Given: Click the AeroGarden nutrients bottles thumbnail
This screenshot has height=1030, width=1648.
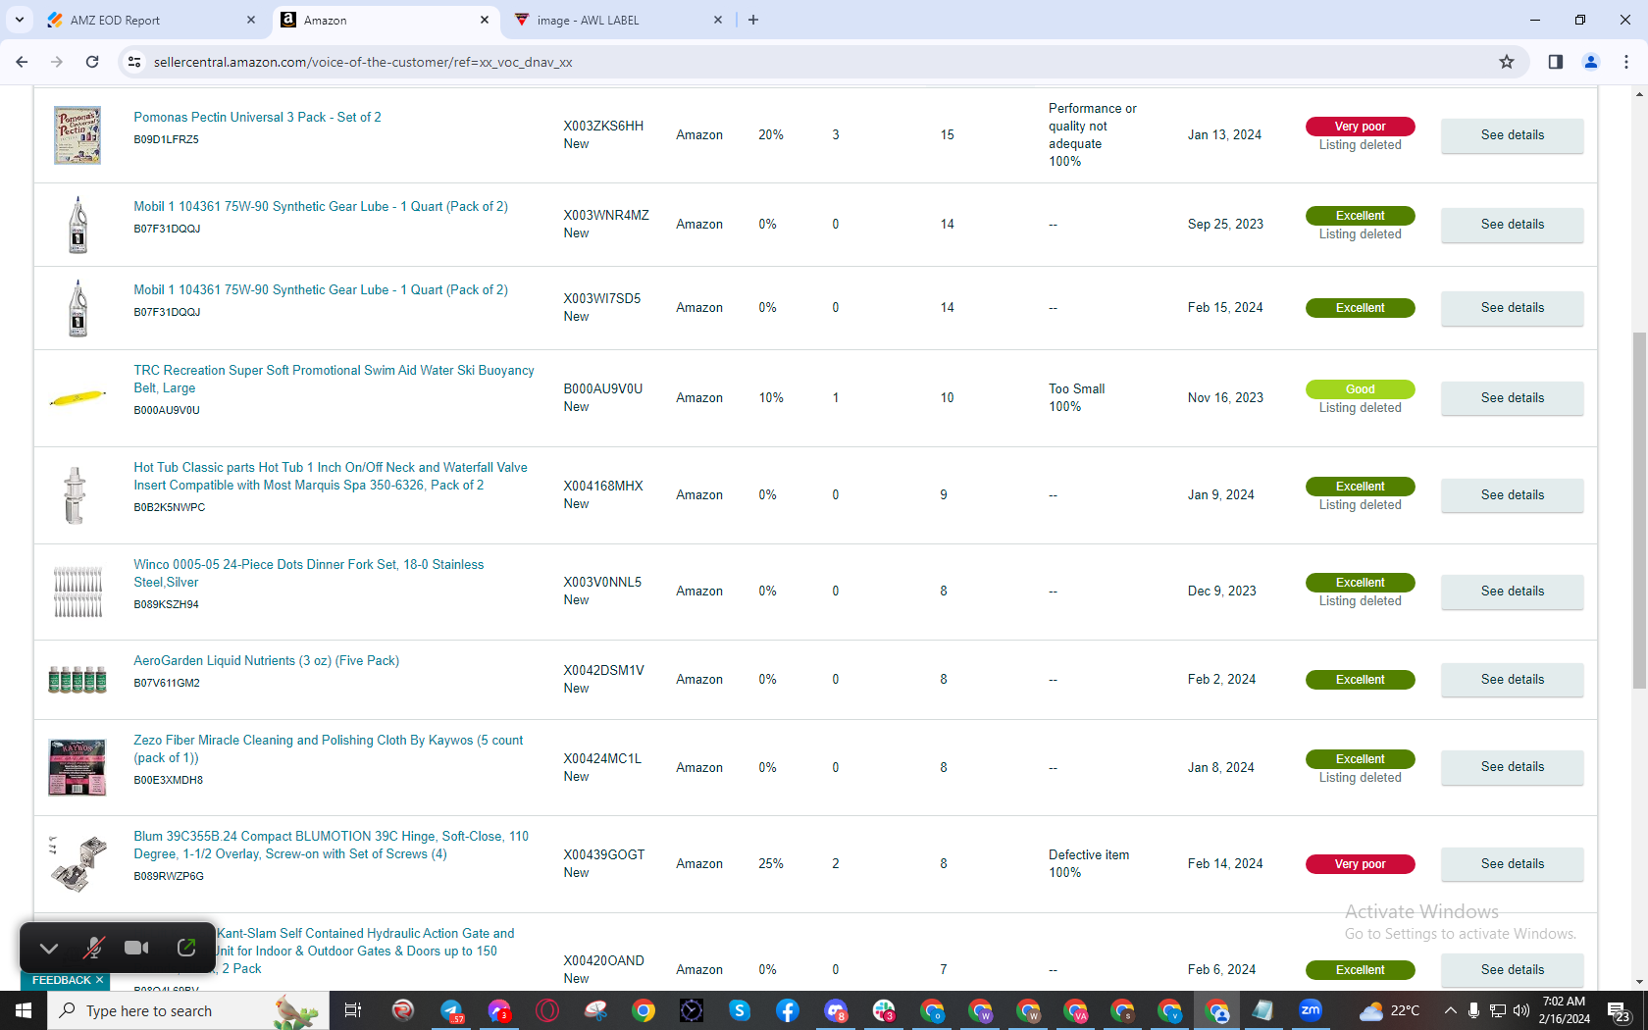Looking at the screenshot, I should pyautogui.click(x=77, y=679).
